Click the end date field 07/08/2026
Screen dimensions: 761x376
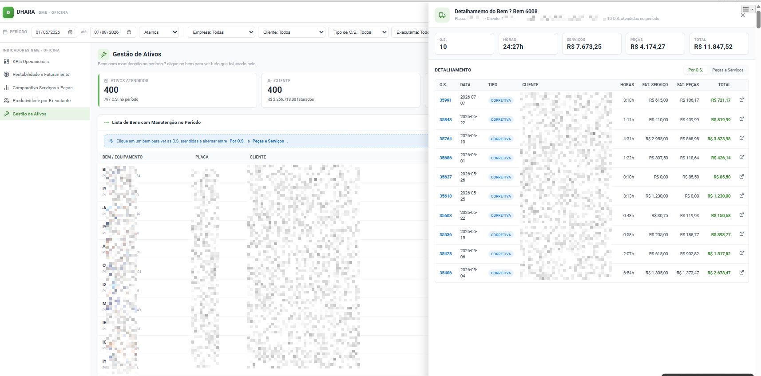[x=113, y=32]
